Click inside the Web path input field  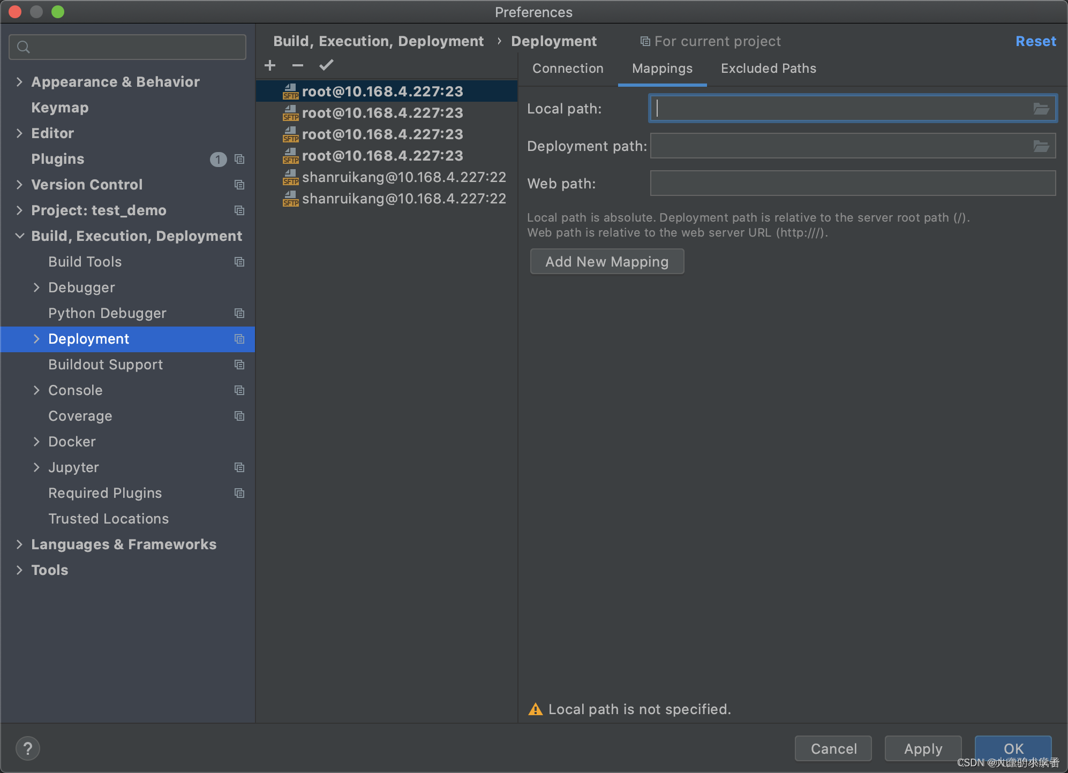pyautogui.click(x=852, y=183)
